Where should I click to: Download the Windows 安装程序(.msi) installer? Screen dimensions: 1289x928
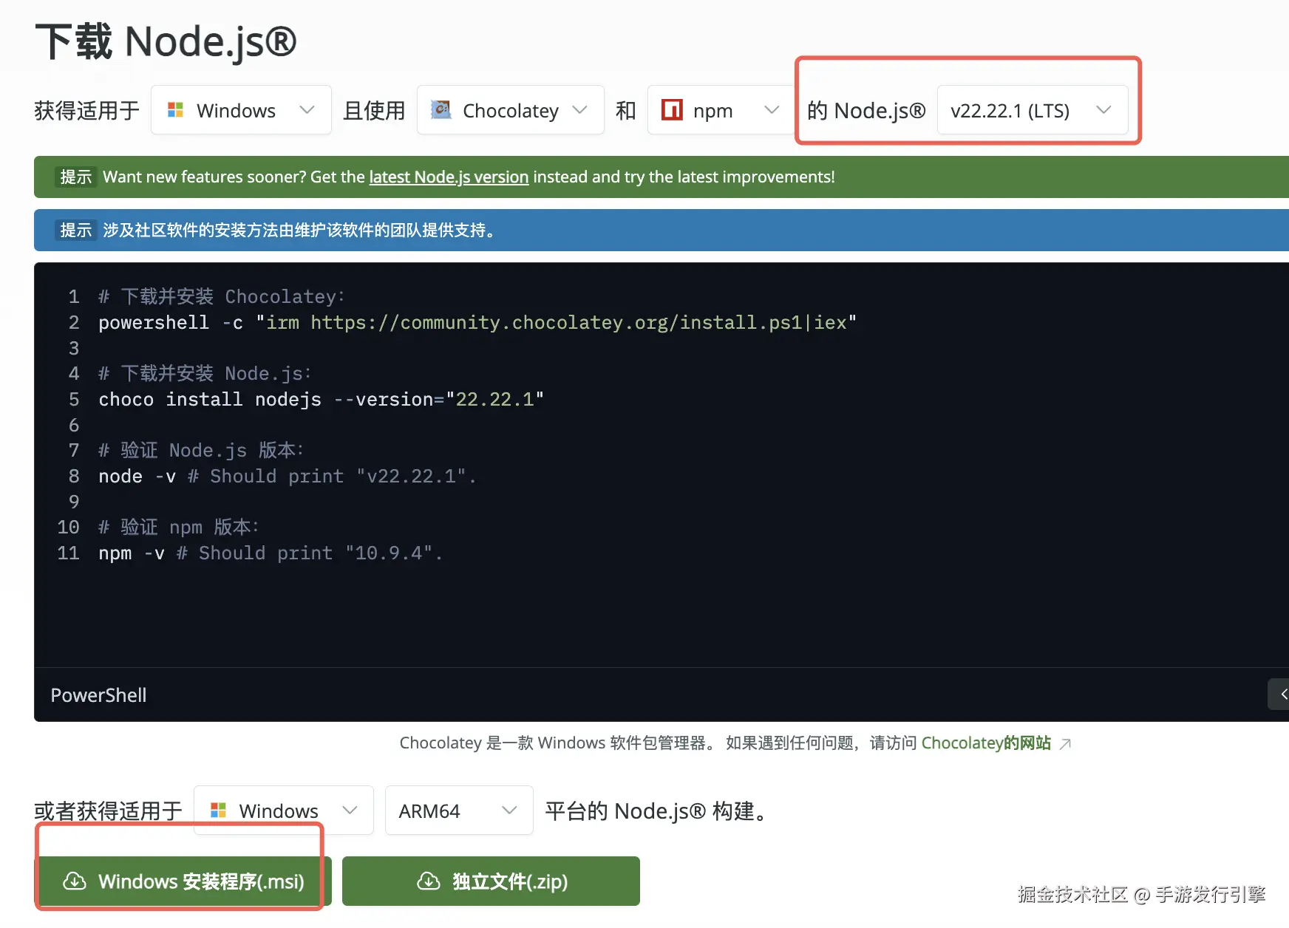pos(185,881)
